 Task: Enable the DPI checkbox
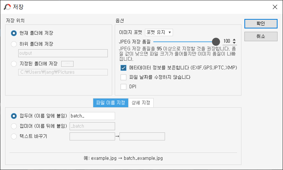(x=123, y=86)
